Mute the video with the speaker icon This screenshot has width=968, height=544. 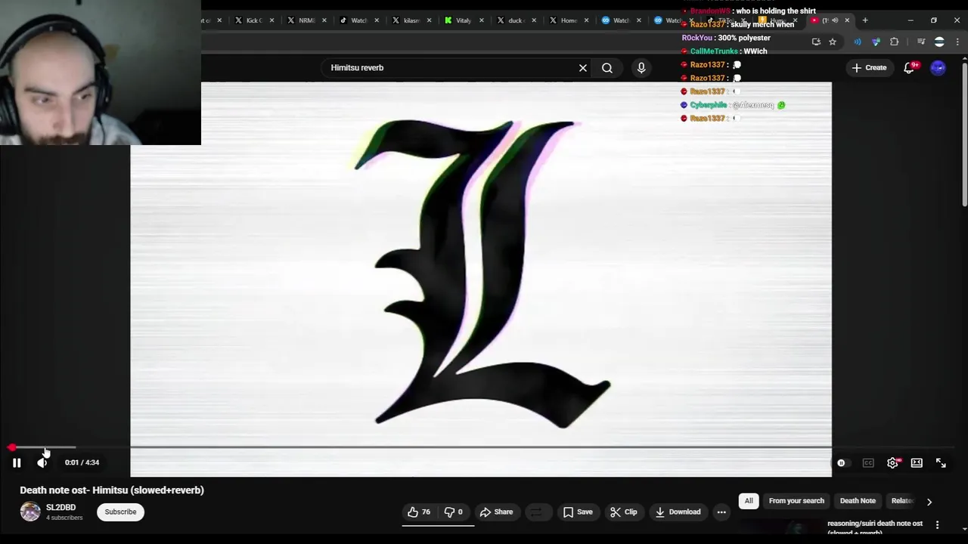tap(42, 462)
